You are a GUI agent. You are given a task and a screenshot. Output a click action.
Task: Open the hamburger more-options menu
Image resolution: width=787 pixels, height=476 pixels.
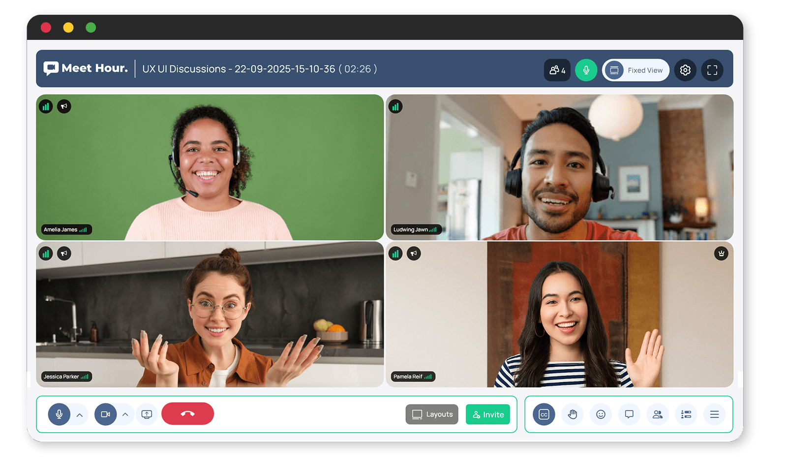714,414
